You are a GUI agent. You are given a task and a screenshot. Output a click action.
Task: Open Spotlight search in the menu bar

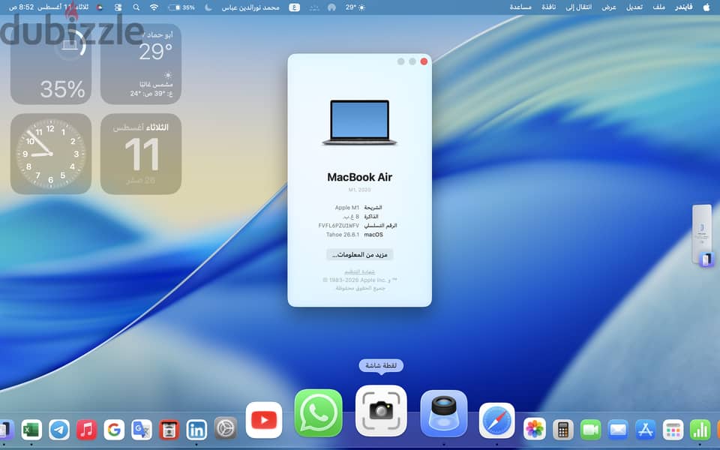coord(136,7)
